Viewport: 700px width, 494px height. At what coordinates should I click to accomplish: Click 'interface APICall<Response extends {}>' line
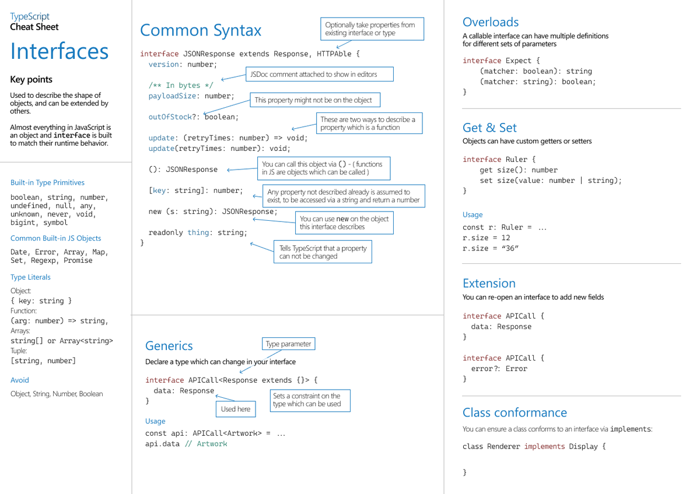coord(232,380)
